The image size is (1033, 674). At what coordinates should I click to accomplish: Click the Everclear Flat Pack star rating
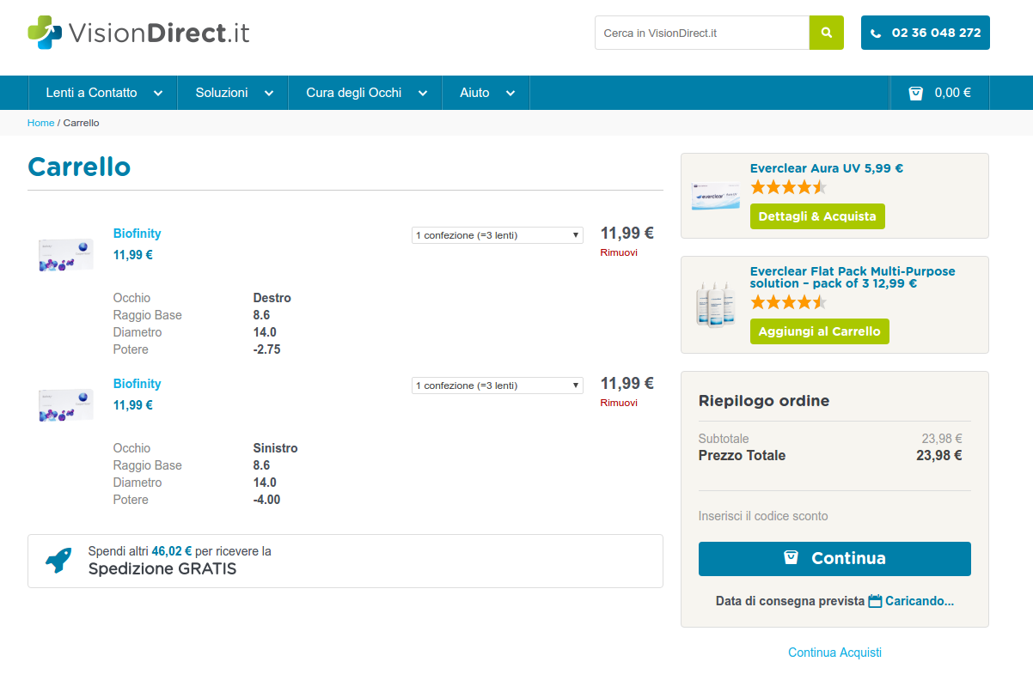(x=788, y=302)
